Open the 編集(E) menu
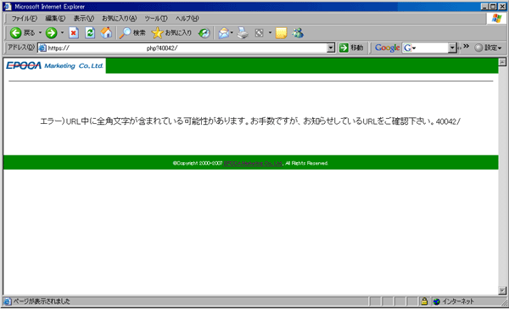Screen dimensions: 509x309 click(x=55, y=18)
